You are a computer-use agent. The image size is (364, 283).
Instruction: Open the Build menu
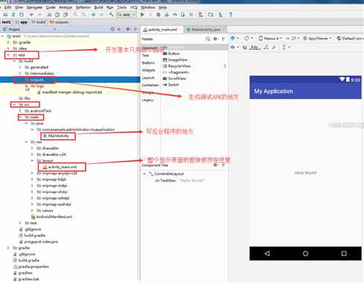point(99,7)
